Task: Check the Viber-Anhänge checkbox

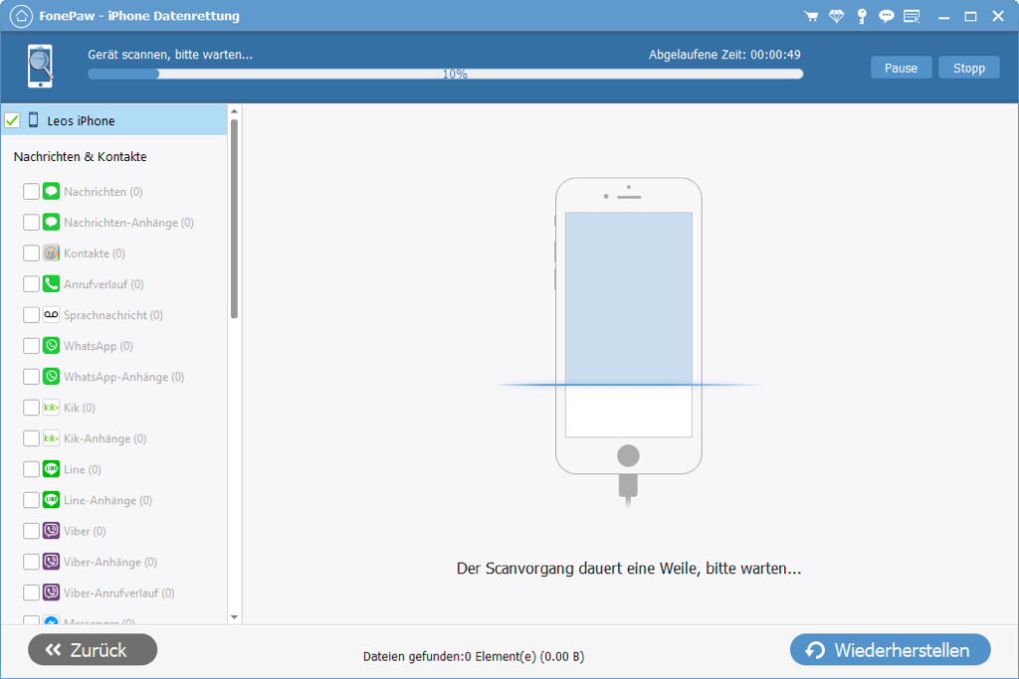Action: pyautogui.click(x=31, y=562)
